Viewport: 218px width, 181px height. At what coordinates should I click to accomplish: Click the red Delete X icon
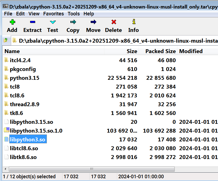point(113,22)
